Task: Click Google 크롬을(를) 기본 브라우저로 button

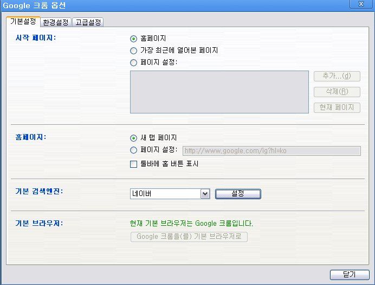Action: pyautogui.click(x=189, y=237)
